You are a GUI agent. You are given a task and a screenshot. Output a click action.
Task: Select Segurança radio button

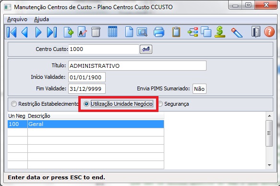pos(160,104)
